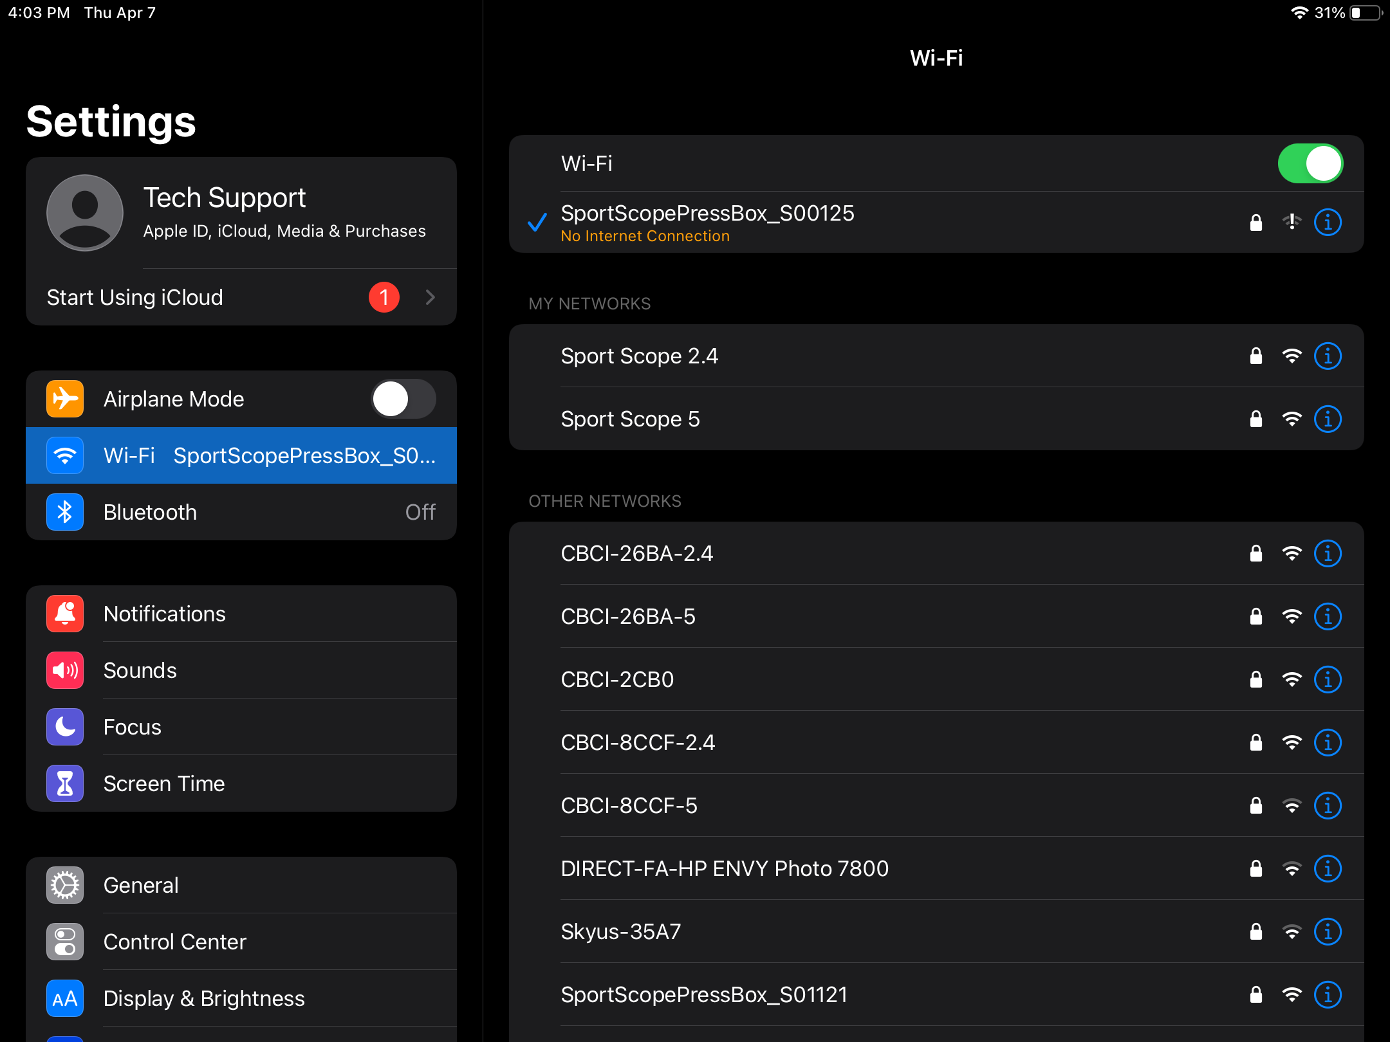Expand Start Using iCloud chevron

[430, 297]
